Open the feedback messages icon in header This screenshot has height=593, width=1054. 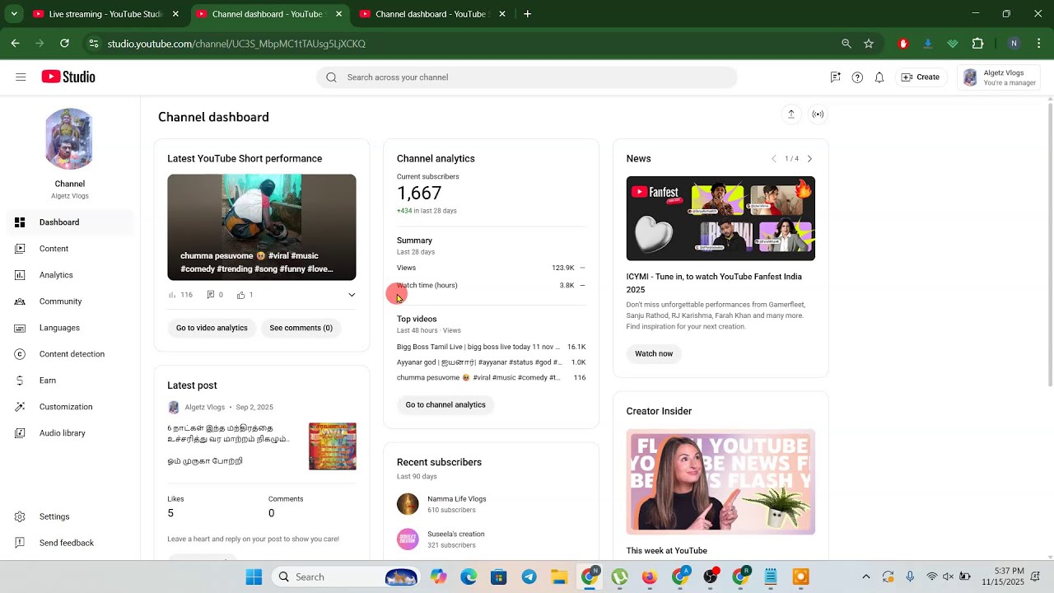pyautogui.click(x=835, y=77)
